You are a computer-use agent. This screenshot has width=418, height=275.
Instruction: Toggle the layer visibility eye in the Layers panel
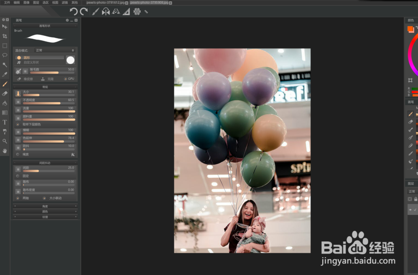pyautogui.click(x=410, y=209)
